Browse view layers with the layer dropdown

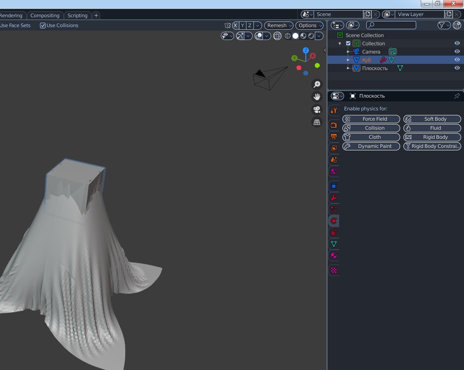(389, 14)
